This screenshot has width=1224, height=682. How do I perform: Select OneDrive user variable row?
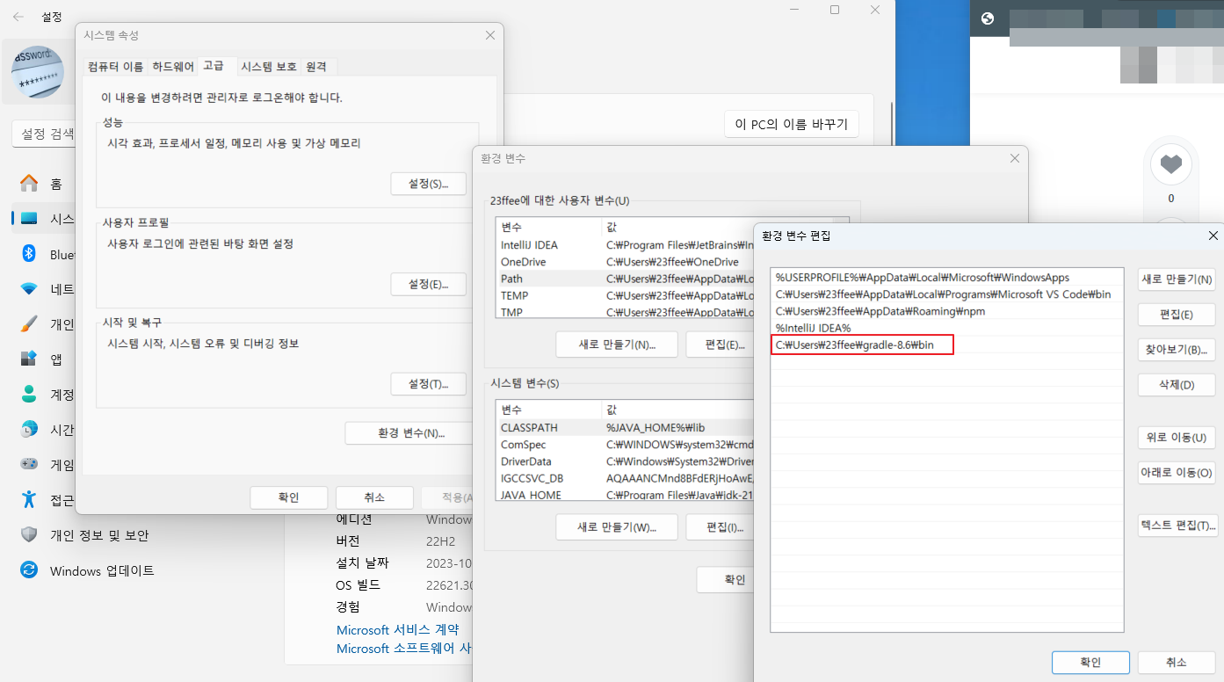(x=625, y=262)
